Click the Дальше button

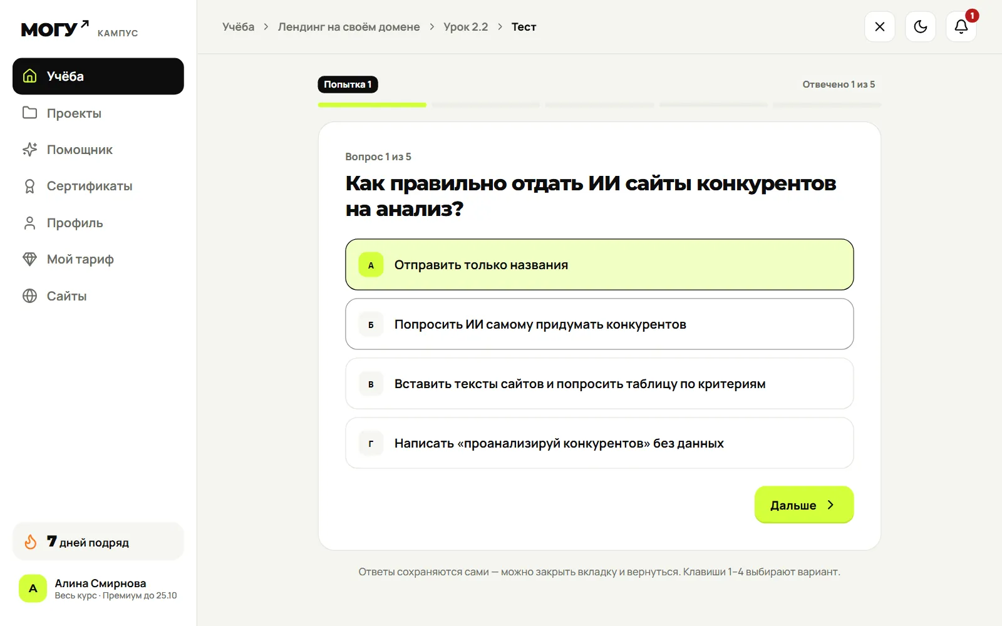pos(804,505)
